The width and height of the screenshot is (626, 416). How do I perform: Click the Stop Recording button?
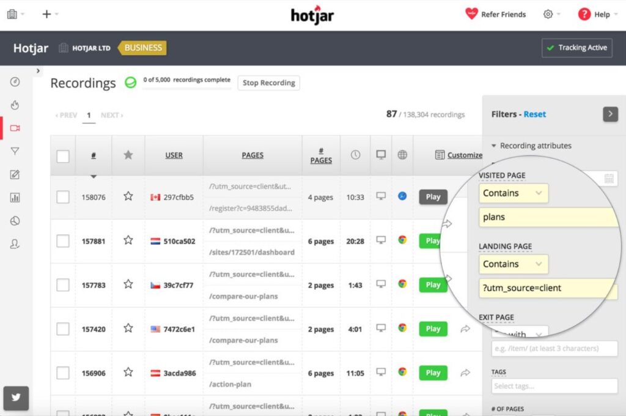point(268,83)
